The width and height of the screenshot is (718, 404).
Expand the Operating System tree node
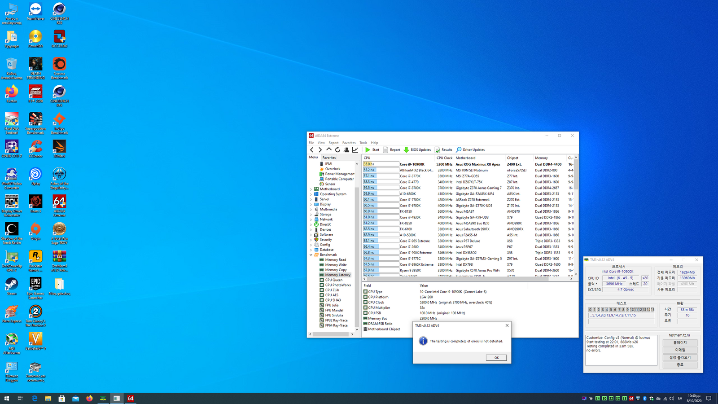pos(311,194)
